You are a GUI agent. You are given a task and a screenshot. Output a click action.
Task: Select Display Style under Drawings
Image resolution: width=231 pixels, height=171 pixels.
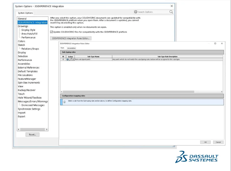(28, 30)
